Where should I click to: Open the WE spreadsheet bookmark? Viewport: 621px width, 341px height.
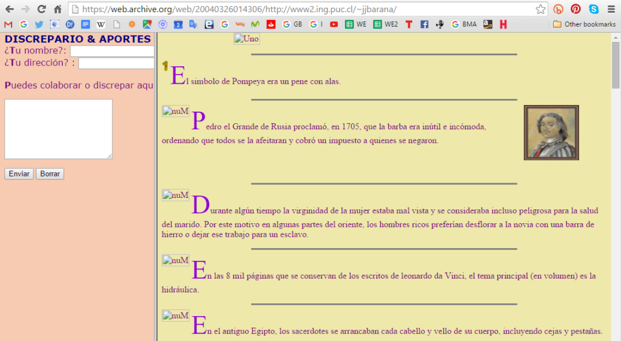point(355,24)
